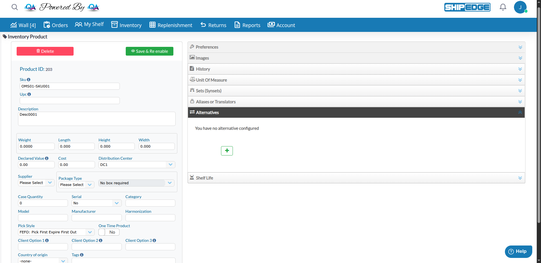Click the Client Option 1 info icon

[x=47, y=240]
